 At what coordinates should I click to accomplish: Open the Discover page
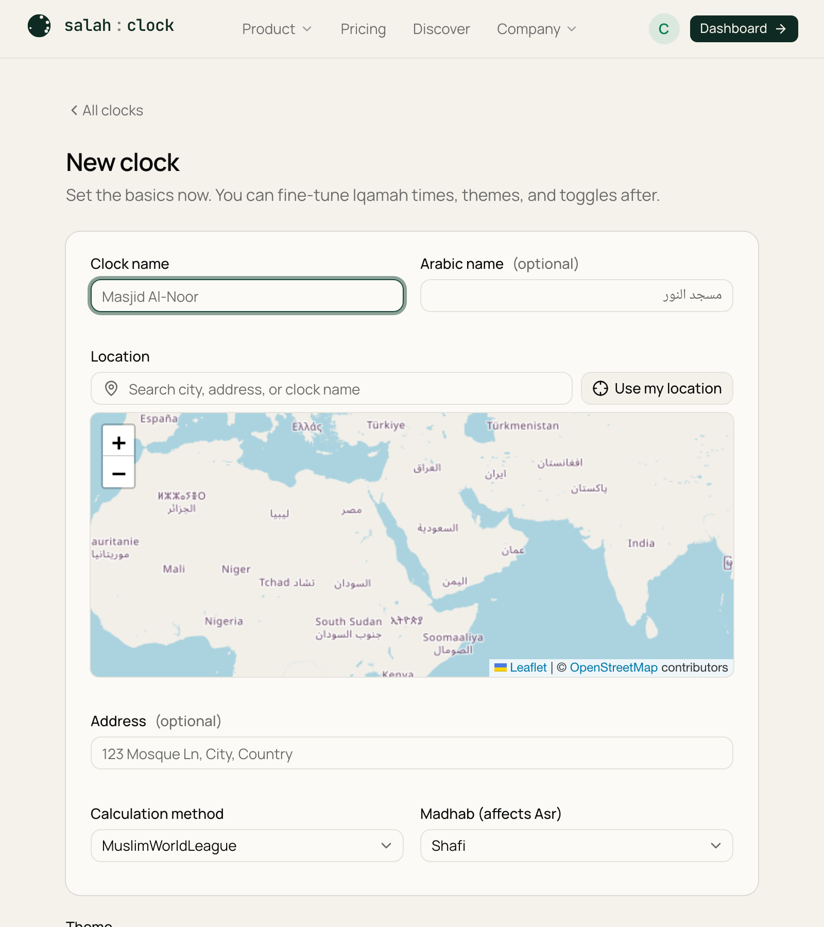pyautogui.click(x=441, y=29)
